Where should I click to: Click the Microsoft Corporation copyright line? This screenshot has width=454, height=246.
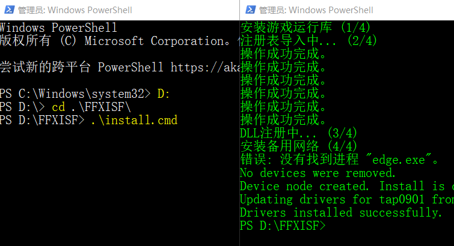[116, 41]
